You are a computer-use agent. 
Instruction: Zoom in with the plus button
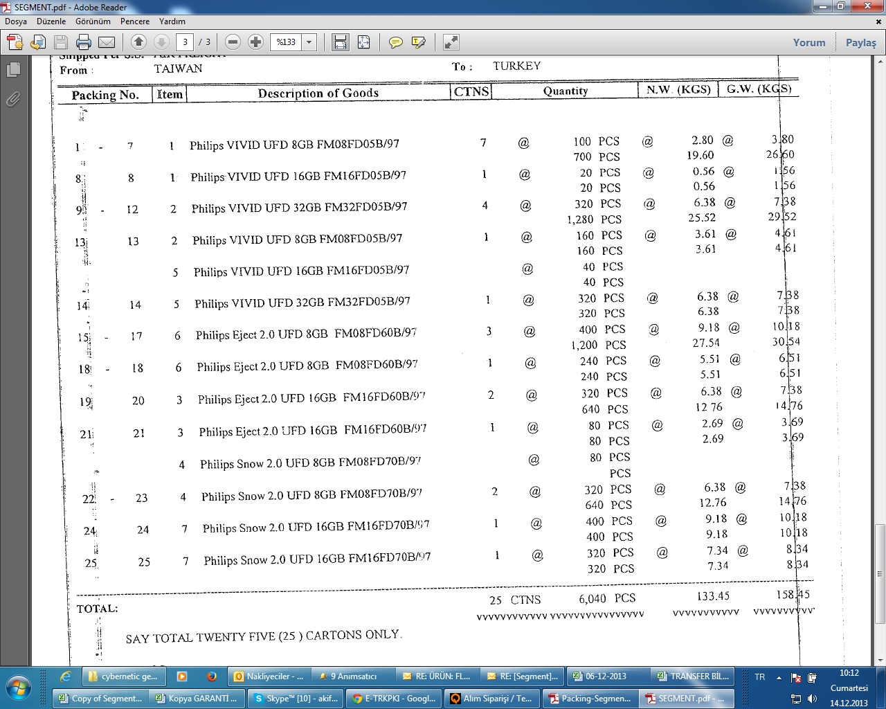tap(256, 42)
